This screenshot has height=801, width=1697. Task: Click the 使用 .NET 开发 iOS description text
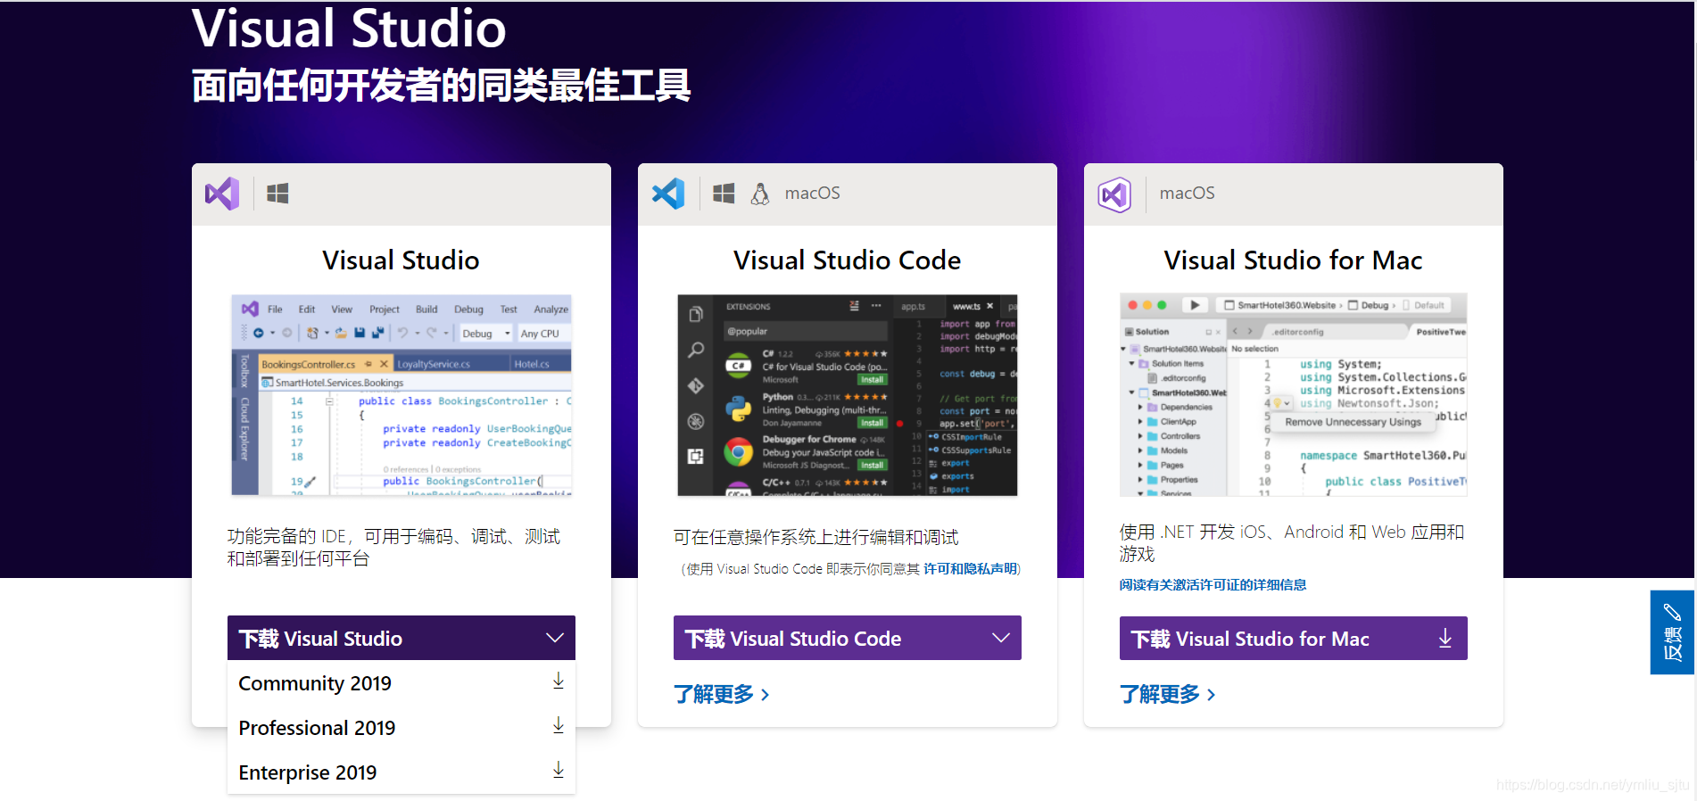pyautogui.click(x=1291, y=542)
